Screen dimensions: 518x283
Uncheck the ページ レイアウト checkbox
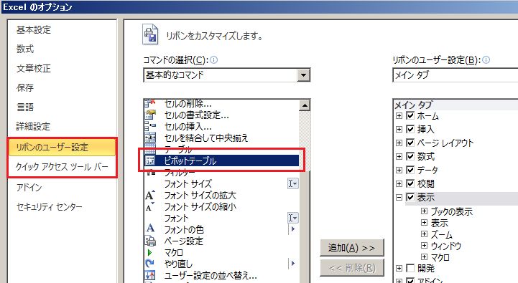point(410,143)
